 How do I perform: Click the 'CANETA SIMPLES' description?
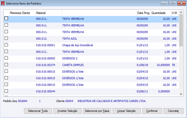tap(73, 65)
